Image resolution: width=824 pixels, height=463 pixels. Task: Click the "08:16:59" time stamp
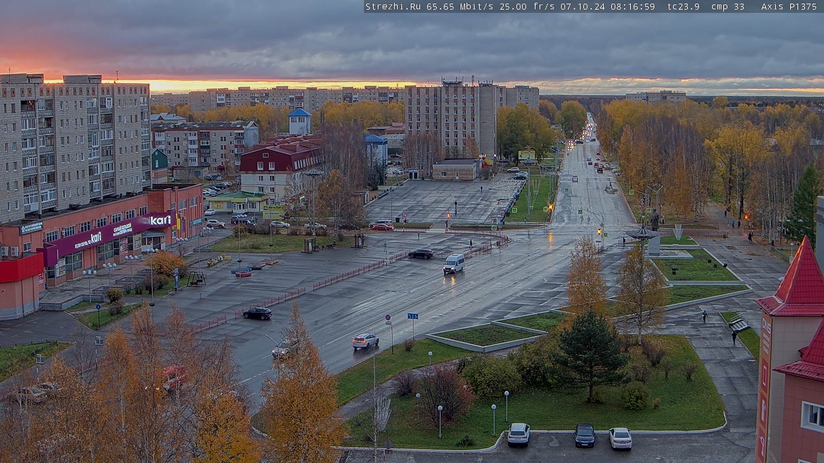click(633, 6)
